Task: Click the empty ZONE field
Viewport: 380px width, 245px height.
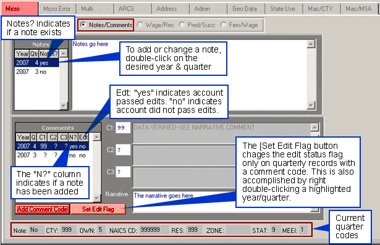Action: click(238, 230)
